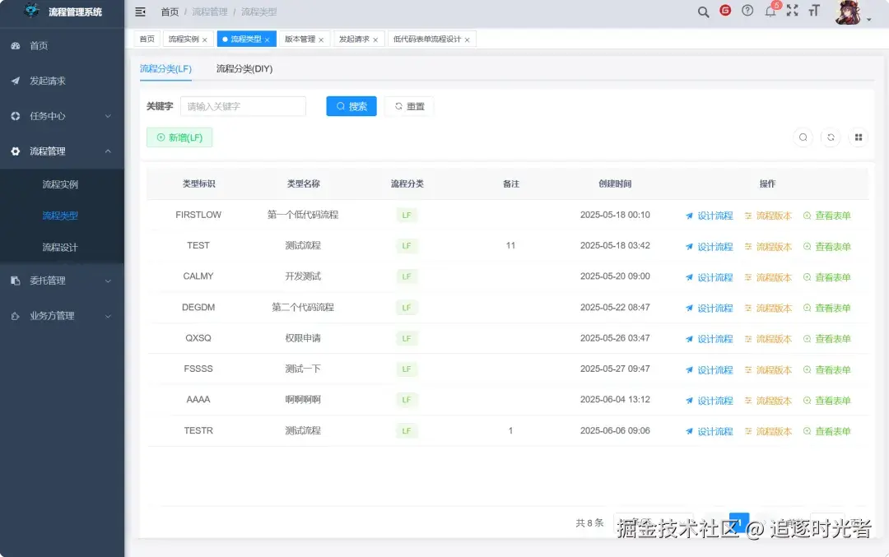The width and height of the screenshot is (889, 557).
Task: Click the 新增(LF) button
Action: pyautogui.click(x=179, y=137)
